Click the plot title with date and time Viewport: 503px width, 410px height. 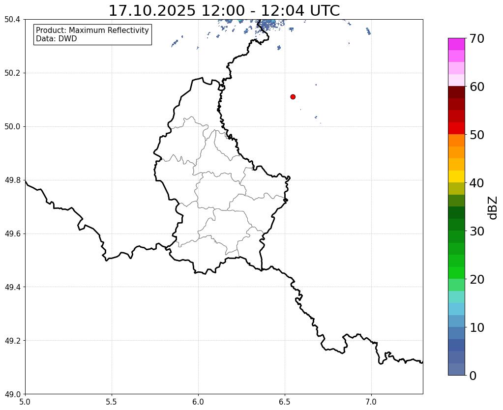pos(224,10)
